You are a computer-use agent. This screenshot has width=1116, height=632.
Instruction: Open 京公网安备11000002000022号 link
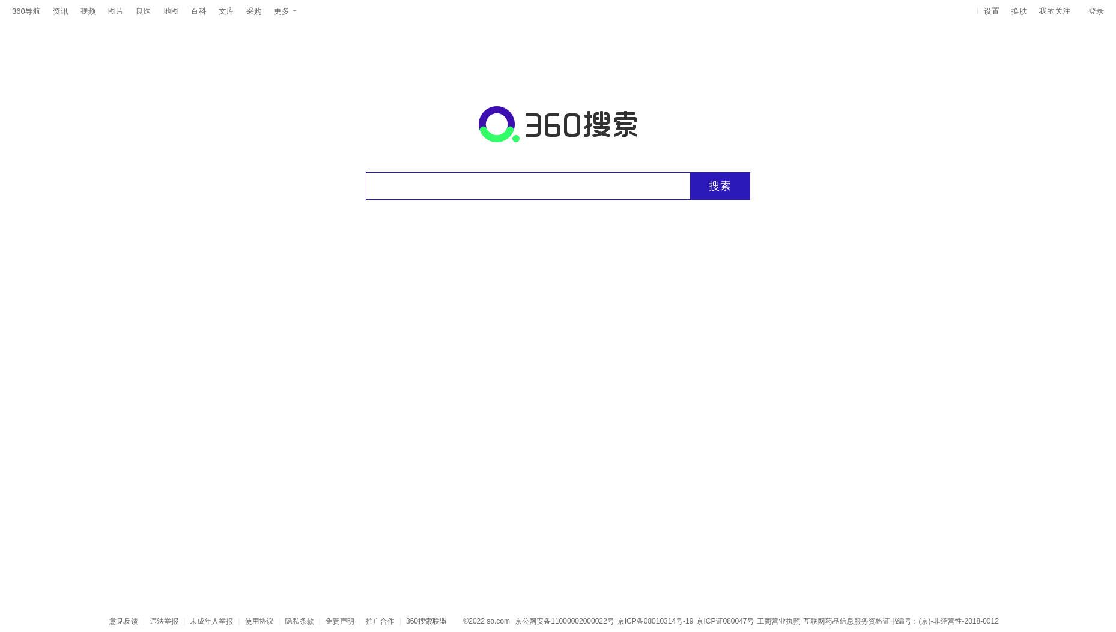tap(565, 621)
